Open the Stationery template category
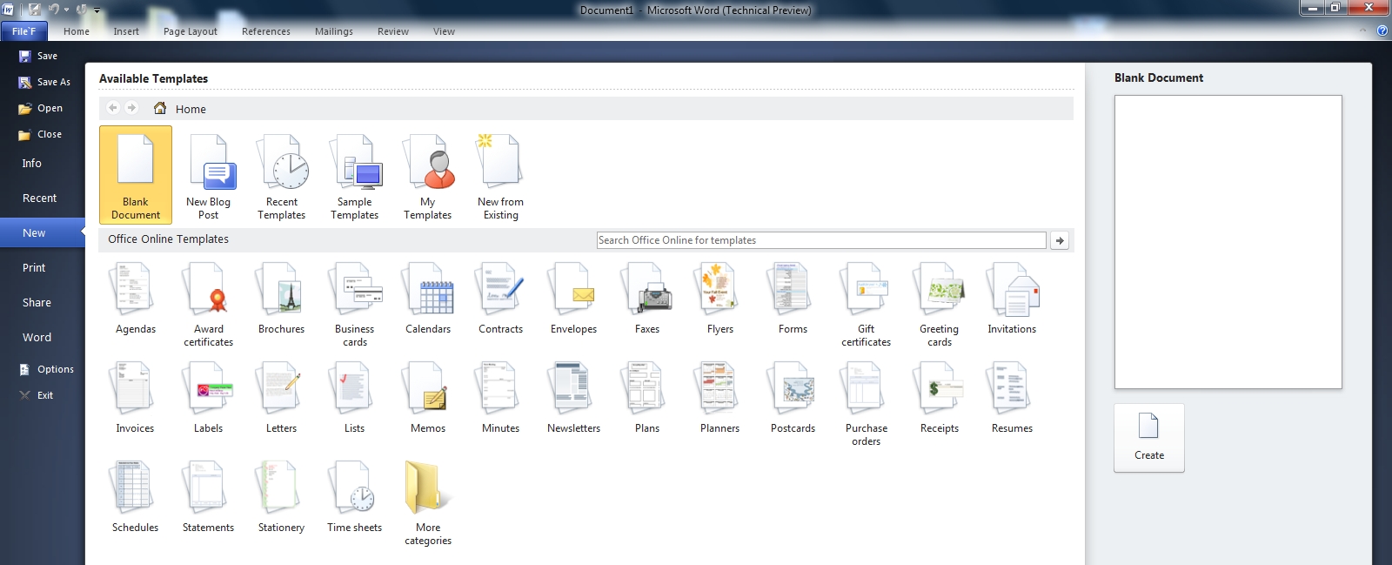The width and height of the screenshot is (1392, 565). 282,498
